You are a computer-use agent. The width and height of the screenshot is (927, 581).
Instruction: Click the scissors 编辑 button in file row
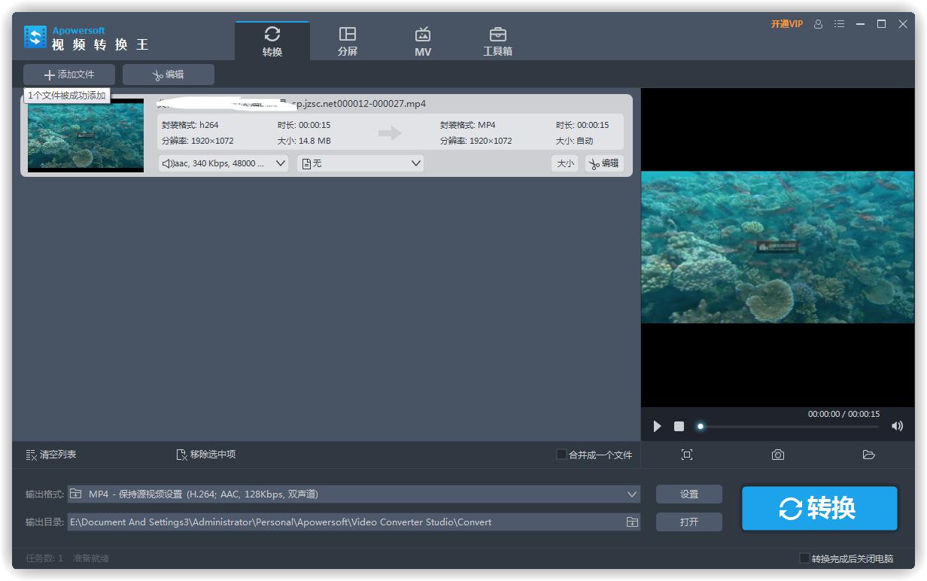pos(604,163)
